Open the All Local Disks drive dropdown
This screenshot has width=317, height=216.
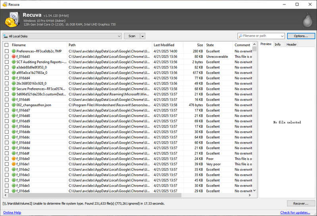(x=119, y=36)
